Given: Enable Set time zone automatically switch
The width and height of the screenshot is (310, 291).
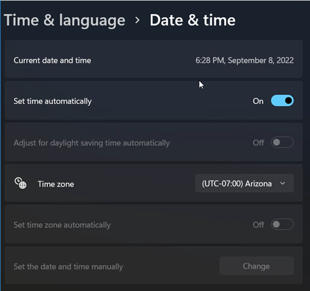Looking at the screenshot, I should [282, 224].
